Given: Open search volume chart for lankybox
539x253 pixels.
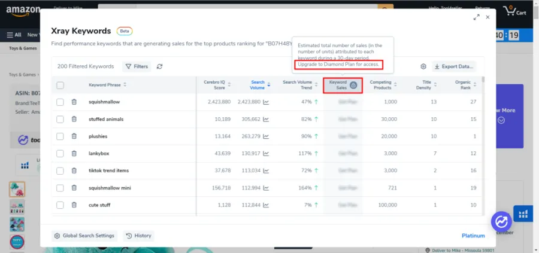Looking at the screenshot, I should point(266,154).
